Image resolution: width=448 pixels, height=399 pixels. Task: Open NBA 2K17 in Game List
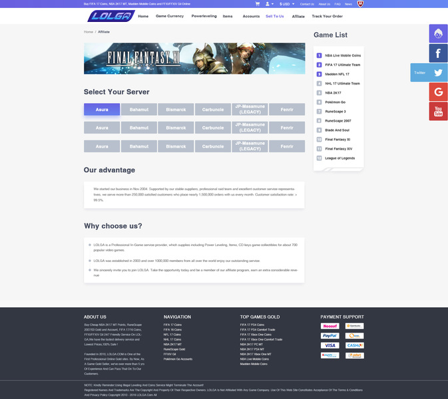point(333,92)
